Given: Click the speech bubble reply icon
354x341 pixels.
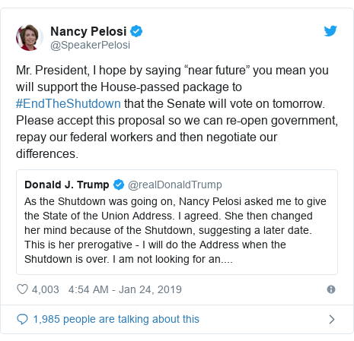Looking at the screenshot, I should (x=22, y=319).
